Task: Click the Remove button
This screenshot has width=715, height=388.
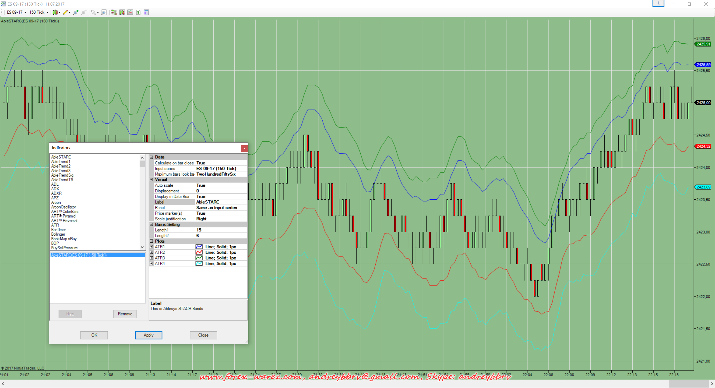Action: tap(125, 314)
